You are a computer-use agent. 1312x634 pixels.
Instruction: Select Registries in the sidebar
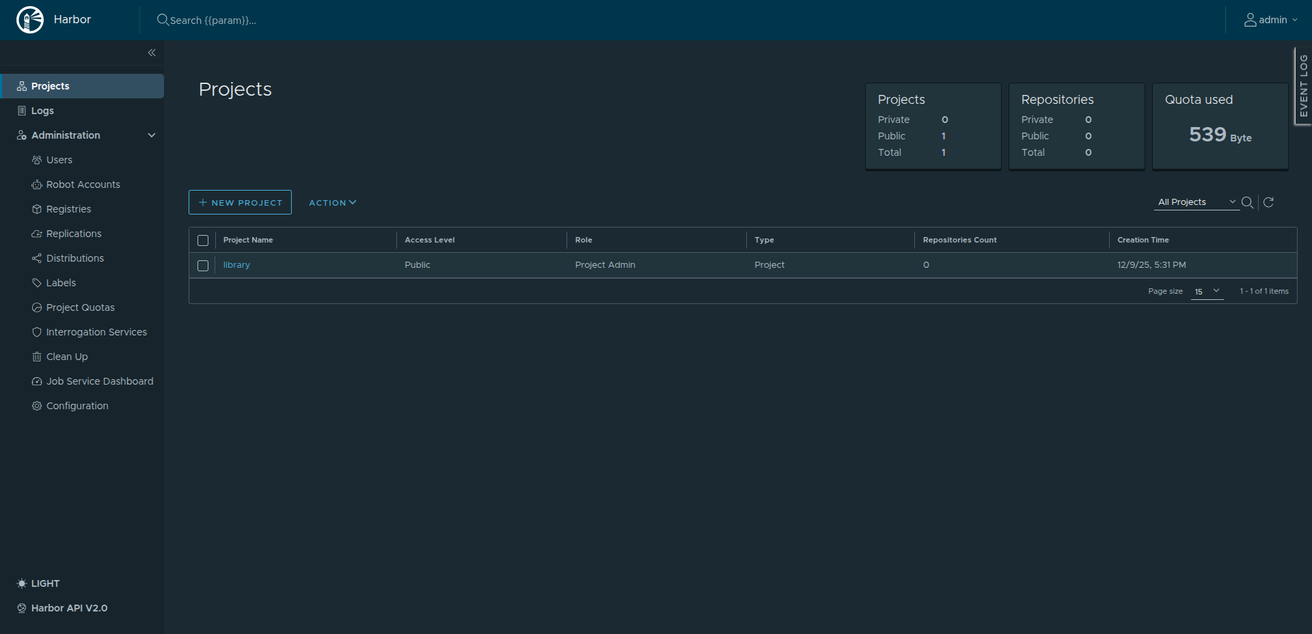click(68, 208)
